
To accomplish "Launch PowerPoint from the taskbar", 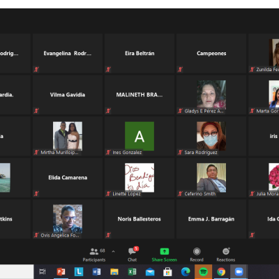I will click(x=61, y=271).
